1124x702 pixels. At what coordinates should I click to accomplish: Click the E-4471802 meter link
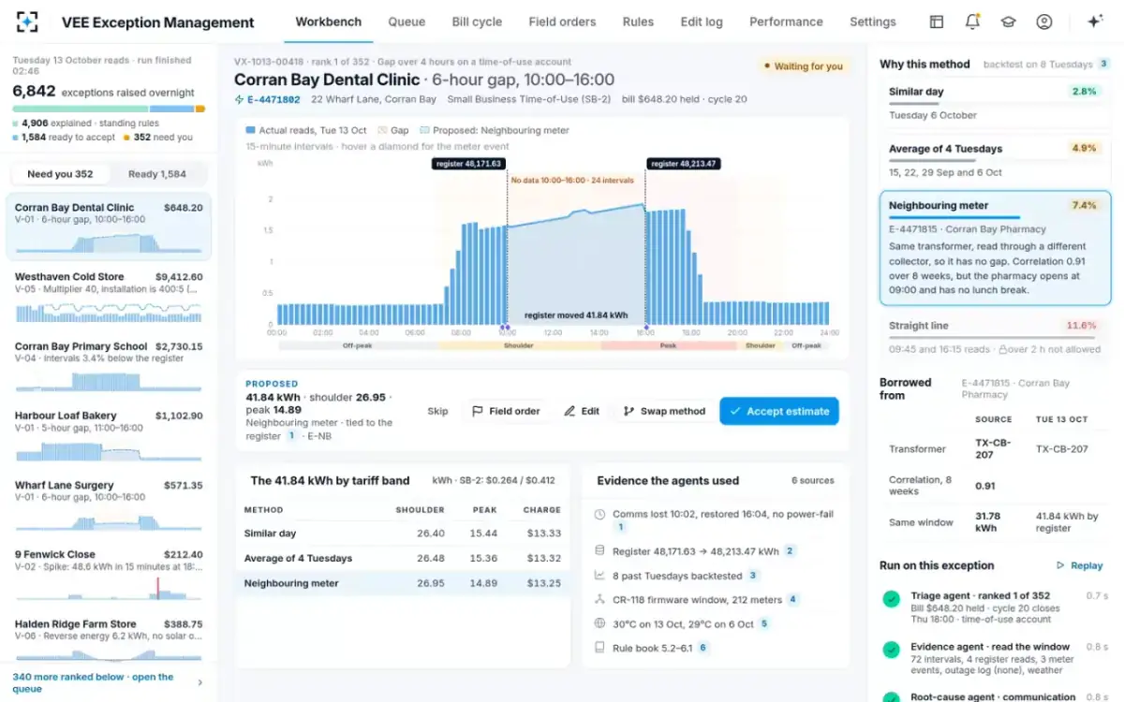click(x=274, y=99)
